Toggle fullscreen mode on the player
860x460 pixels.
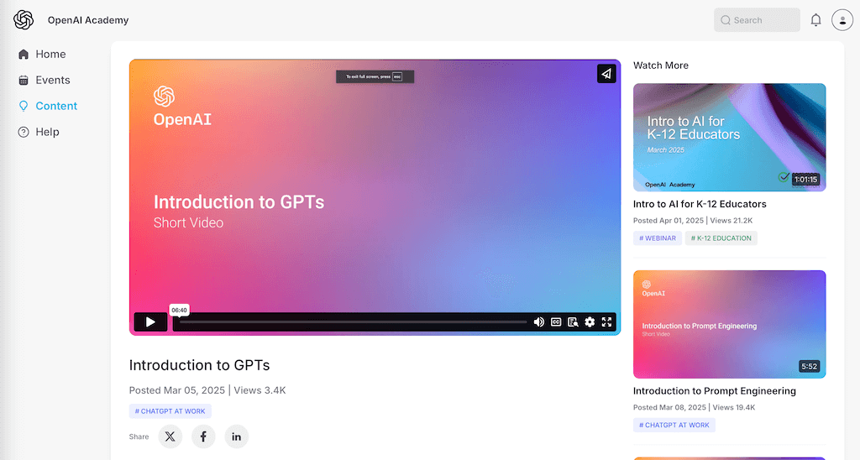pyautogui.click(x=606, y=321)
